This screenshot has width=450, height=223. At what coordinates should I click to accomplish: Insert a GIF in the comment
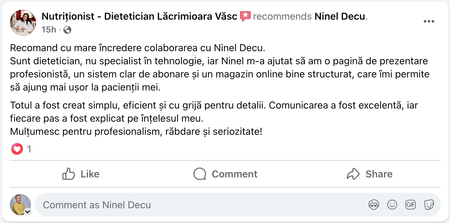point(411,205)
